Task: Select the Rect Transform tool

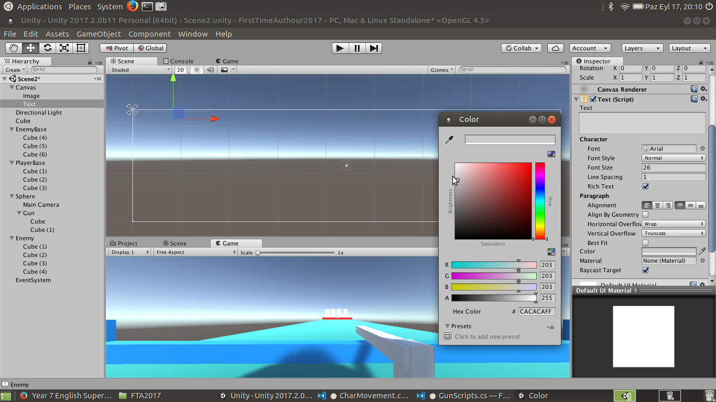Action: (81, 48)
